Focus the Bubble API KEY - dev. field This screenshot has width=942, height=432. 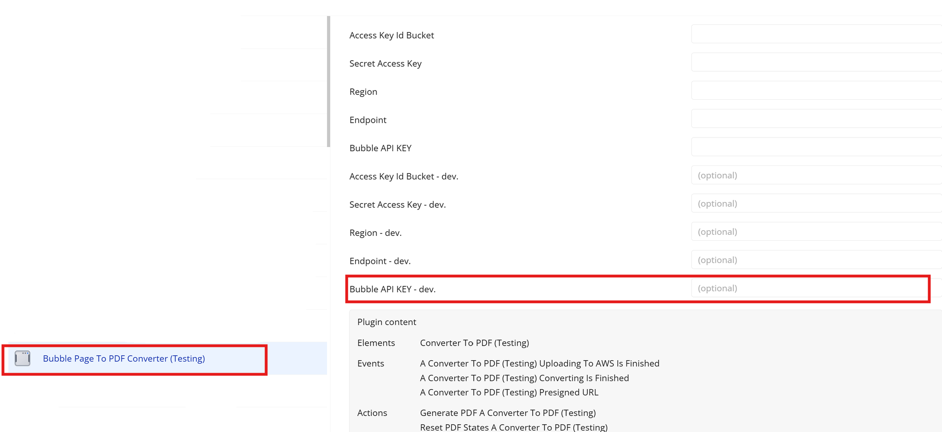[x=810, y=288]
